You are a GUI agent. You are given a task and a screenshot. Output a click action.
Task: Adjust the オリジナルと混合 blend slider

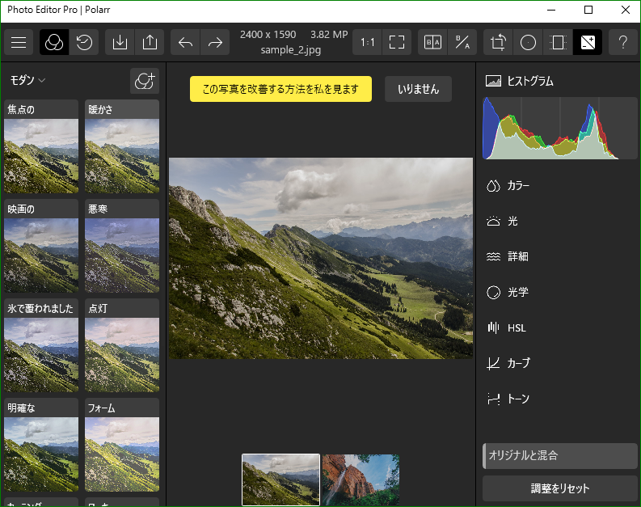coord(559,456)
